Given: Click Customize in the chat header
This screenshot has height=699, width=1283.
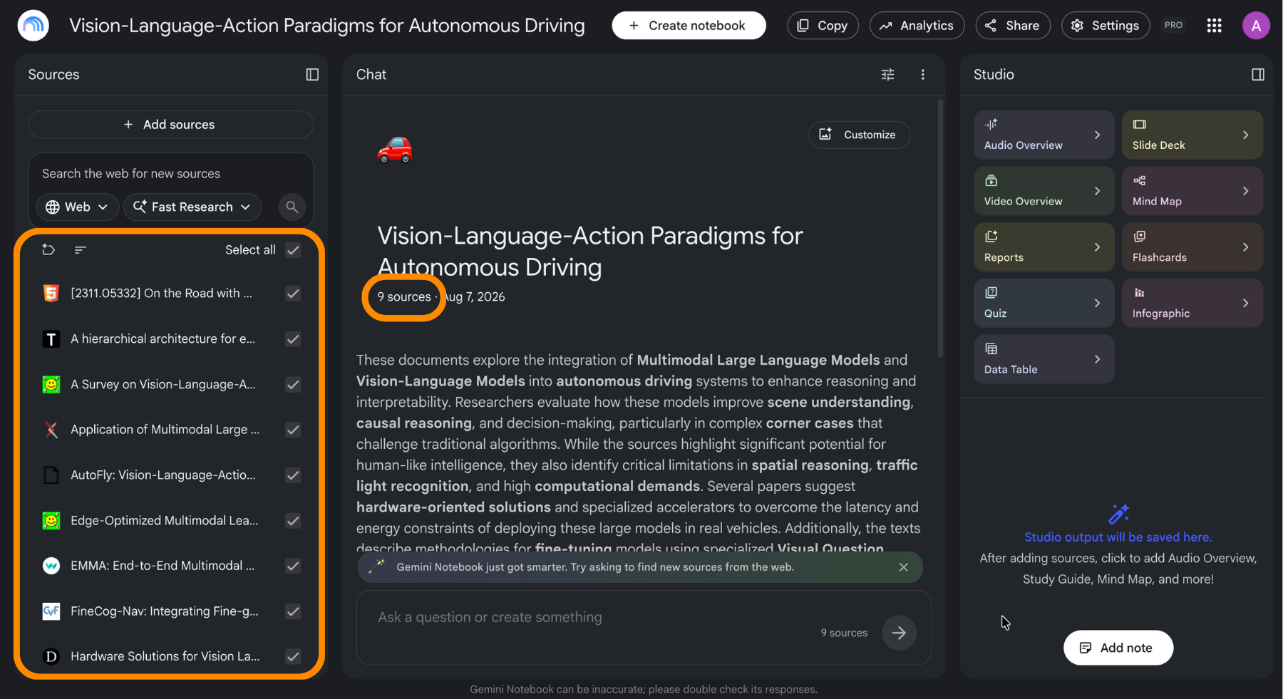Looking at the screenshot, I should (859, 135).
